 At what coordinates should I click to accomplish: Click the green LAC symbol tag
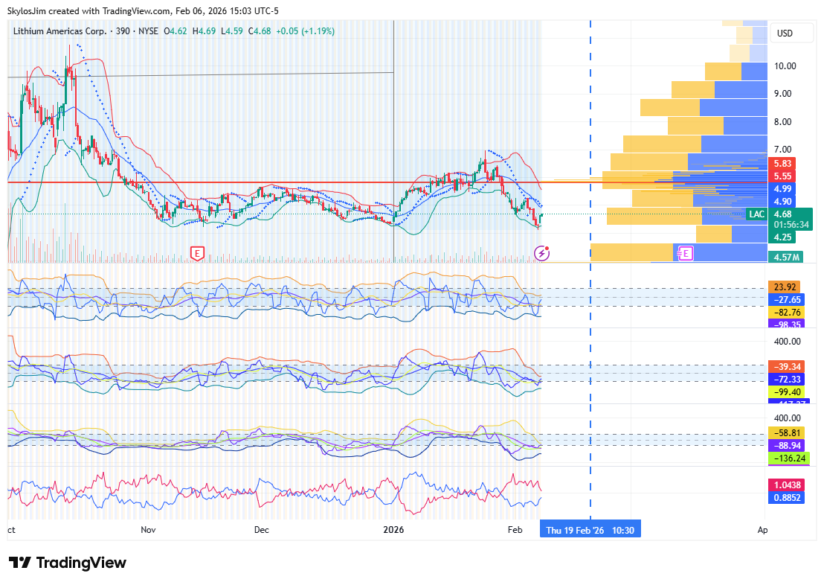[756, 214]
